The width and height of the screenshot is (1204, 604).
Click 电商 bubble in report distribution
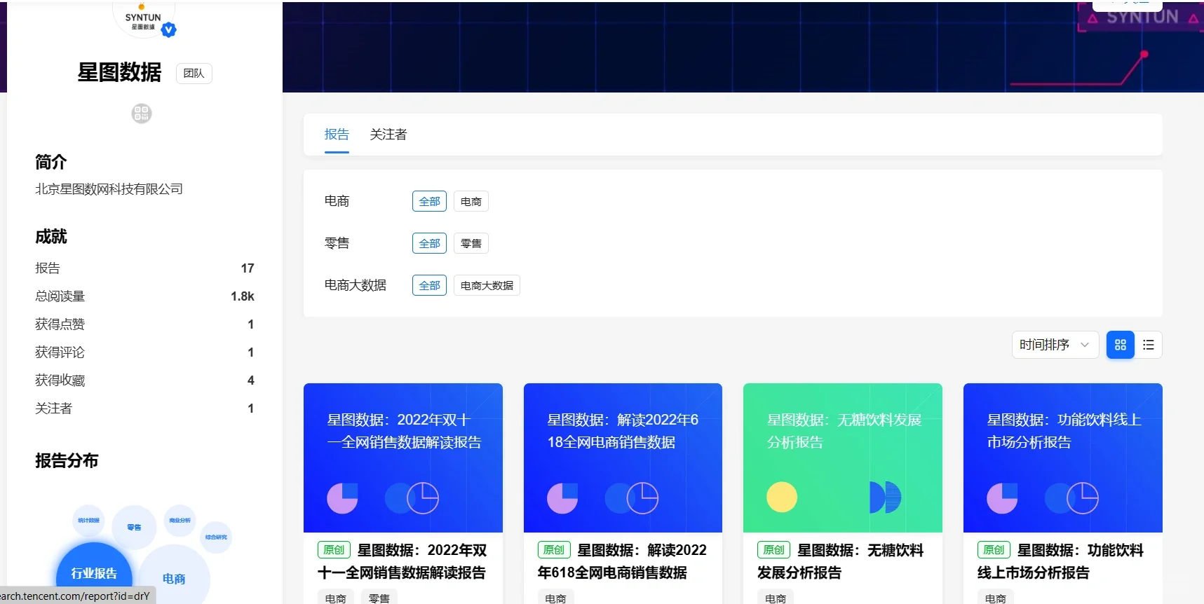tap(174, 578)
